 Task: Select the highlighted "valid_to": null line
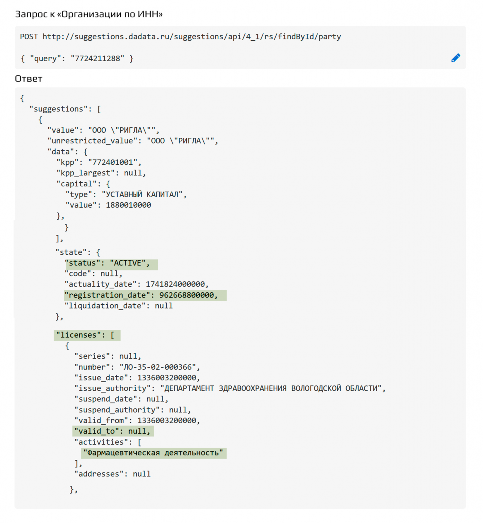(112, 431)
